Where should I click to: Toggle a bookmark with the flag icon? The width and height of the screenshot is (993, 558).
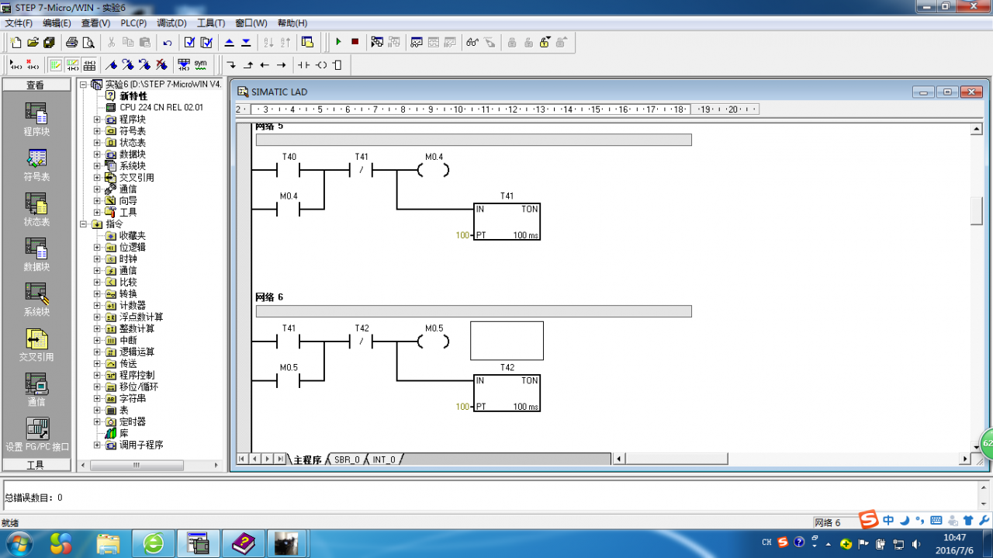pos(112,64)
